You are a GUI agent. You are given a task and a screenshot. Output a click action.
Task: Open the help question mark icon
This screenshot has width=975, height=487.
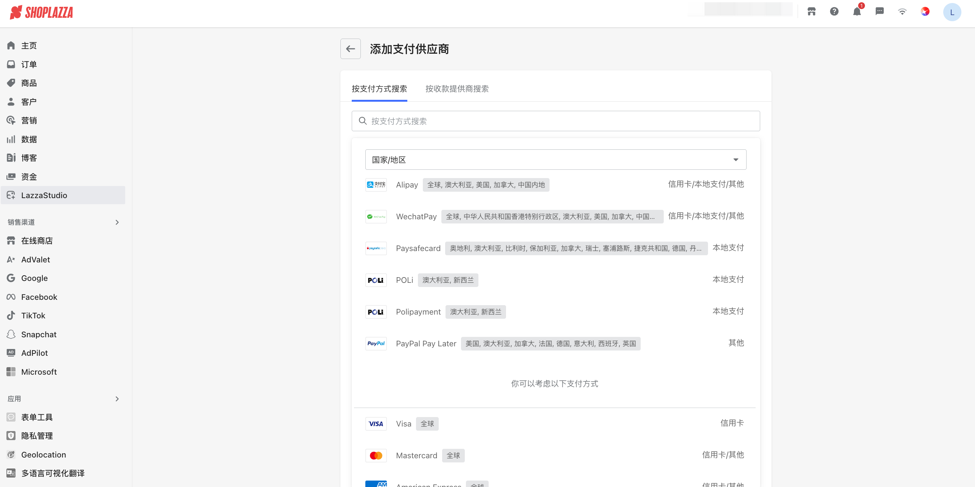(834, 12)
